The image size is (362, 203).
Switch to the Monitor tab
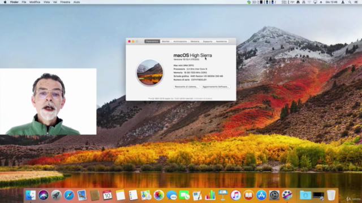coord(166,41)
